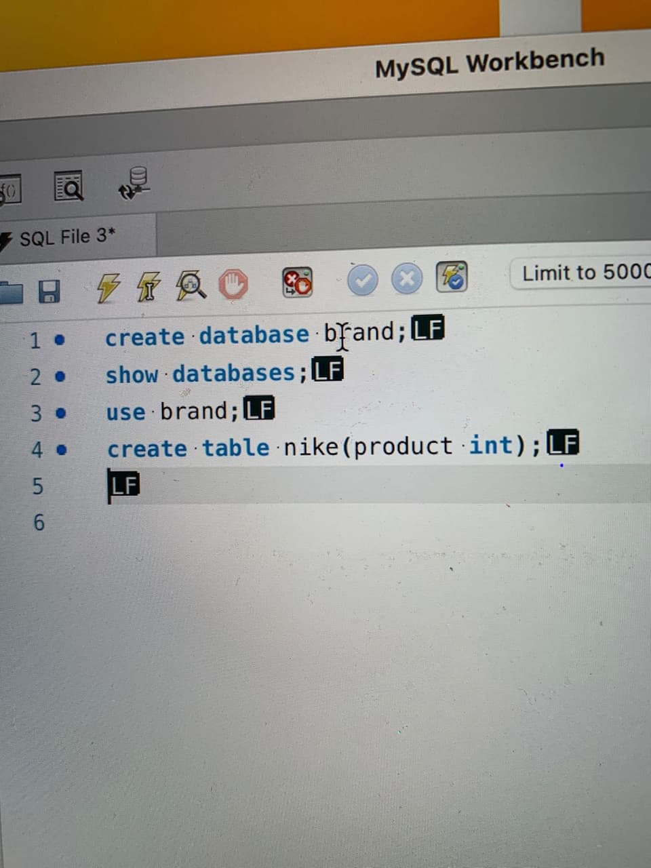
Task: Click the Save script floppy disk icon
Action: coord(47,291)
